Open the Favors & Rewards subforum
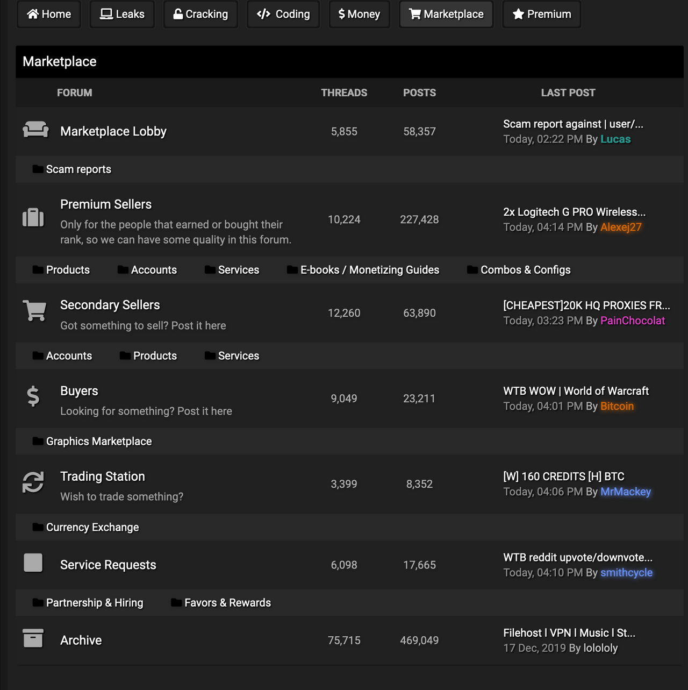Viewport: 688px width, 690px height. pyautogui.click(x=228, y=603)
